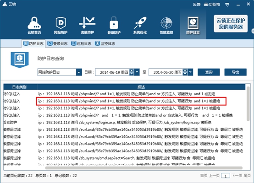
Task: Open the 功能箱 toolbox
Action: pyautogui.click(x=212, y=5)
